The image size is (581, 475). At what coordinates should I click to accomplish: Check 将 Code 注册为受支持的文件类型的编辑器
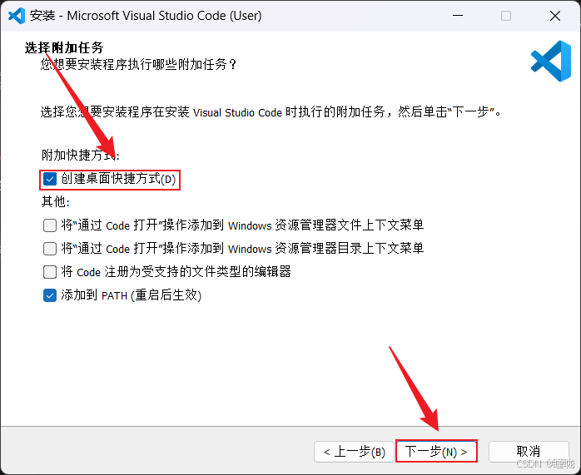click(50, 272)
